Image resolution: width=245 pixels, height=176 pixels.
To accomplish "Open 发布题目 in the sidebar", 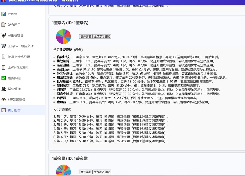I will (23, 25).
